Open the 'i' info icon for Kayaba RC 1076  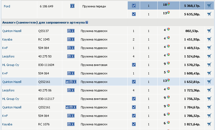click(73, 124)
